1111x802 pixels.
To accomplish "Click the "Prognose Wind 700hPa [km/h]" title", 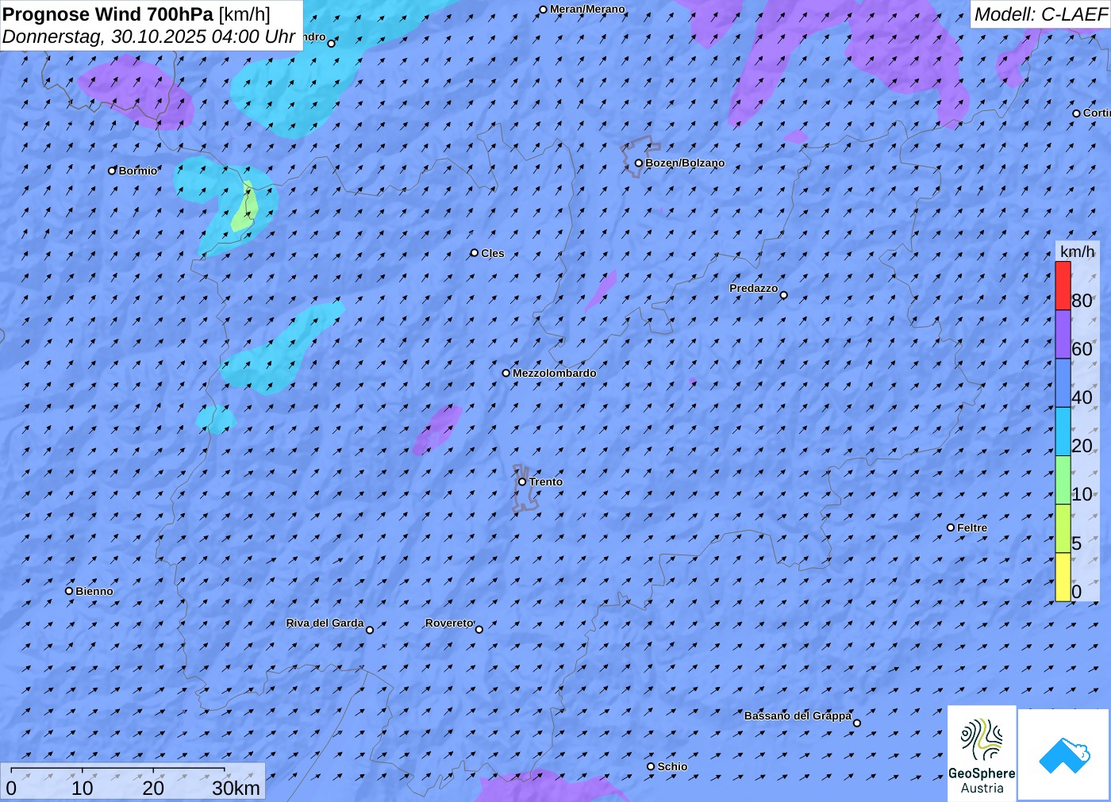I will [136, 14].
